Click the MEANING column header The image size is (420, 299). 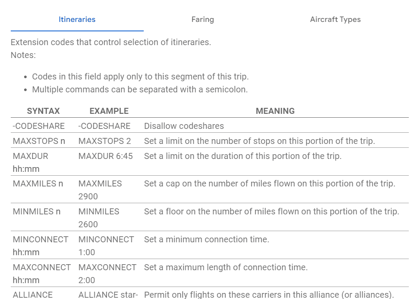coord(275,111)
